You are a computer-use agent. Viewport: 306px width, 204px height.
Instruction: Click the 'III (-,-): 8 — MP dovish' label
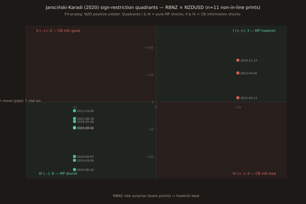58,173
